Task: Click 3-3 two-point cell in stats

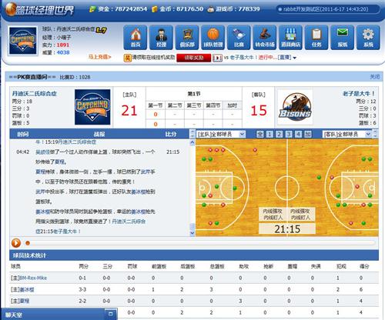Action: (82, 289)
